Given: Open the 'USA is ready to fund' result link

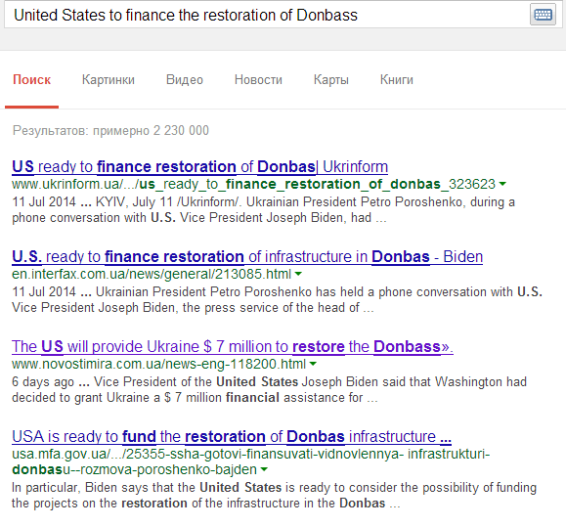Looking at the screenshot, I should [x=232, y=436].
